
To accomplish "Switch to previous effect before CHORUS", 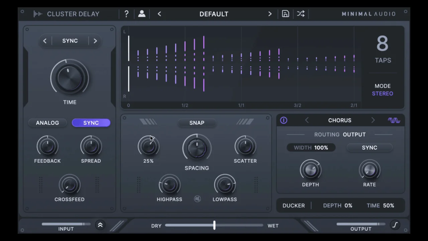I will point(307,120).
